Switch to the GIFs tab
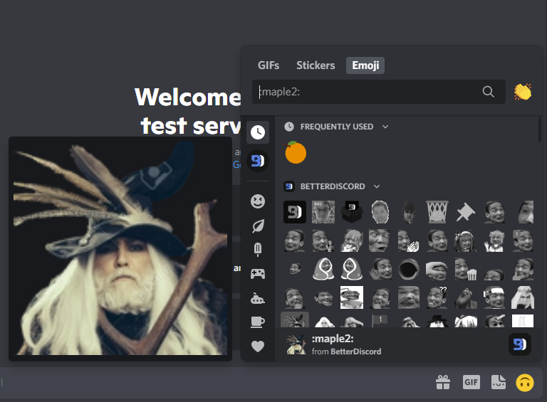The height and width of the screenshot is (402, 547). 269,65
